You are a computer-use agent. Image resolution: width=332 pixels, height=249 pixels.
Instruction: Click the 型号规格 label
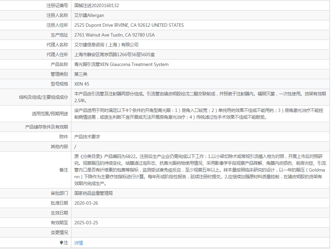[59, 84]
